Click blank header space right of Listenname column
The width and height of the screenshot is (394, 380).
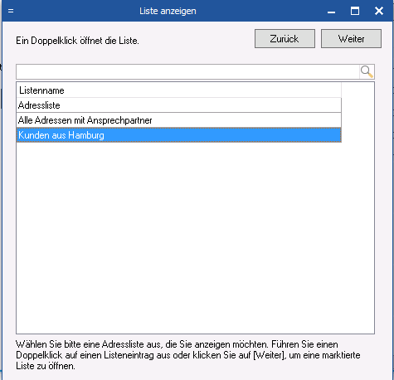(358, 90)
